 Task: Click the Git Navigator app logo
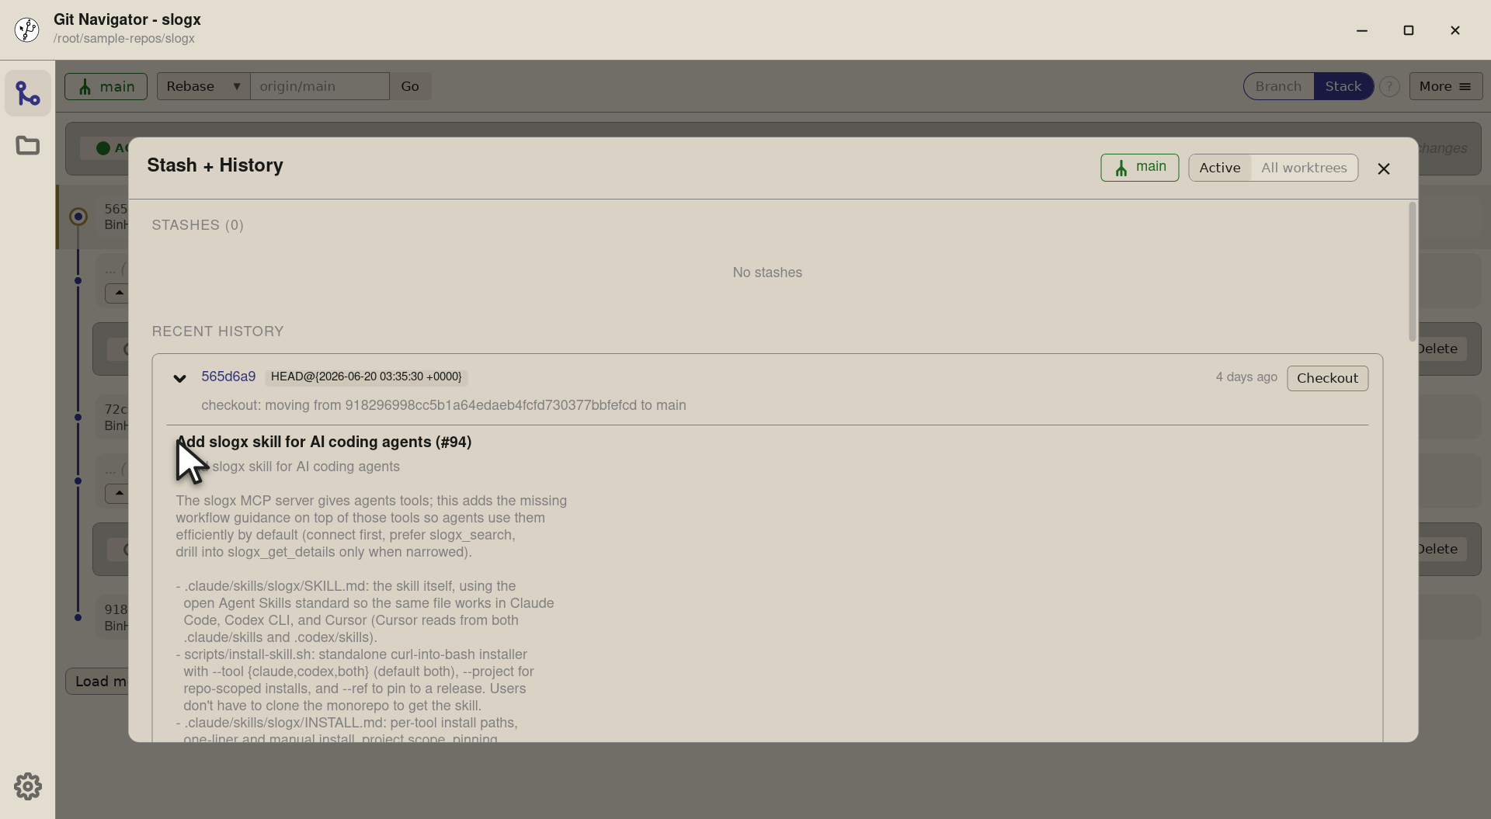pos(27,29)
